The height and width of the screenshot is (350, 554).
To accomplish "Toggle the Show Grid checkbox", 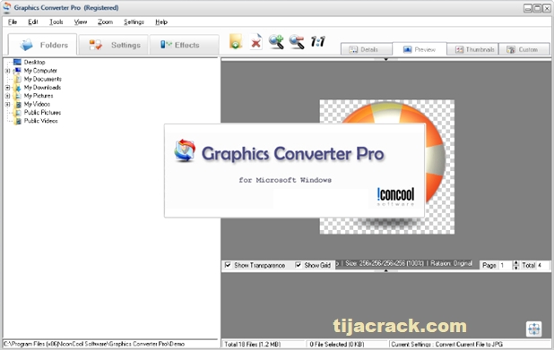I will pyautogui.click(x=299, y=265).
